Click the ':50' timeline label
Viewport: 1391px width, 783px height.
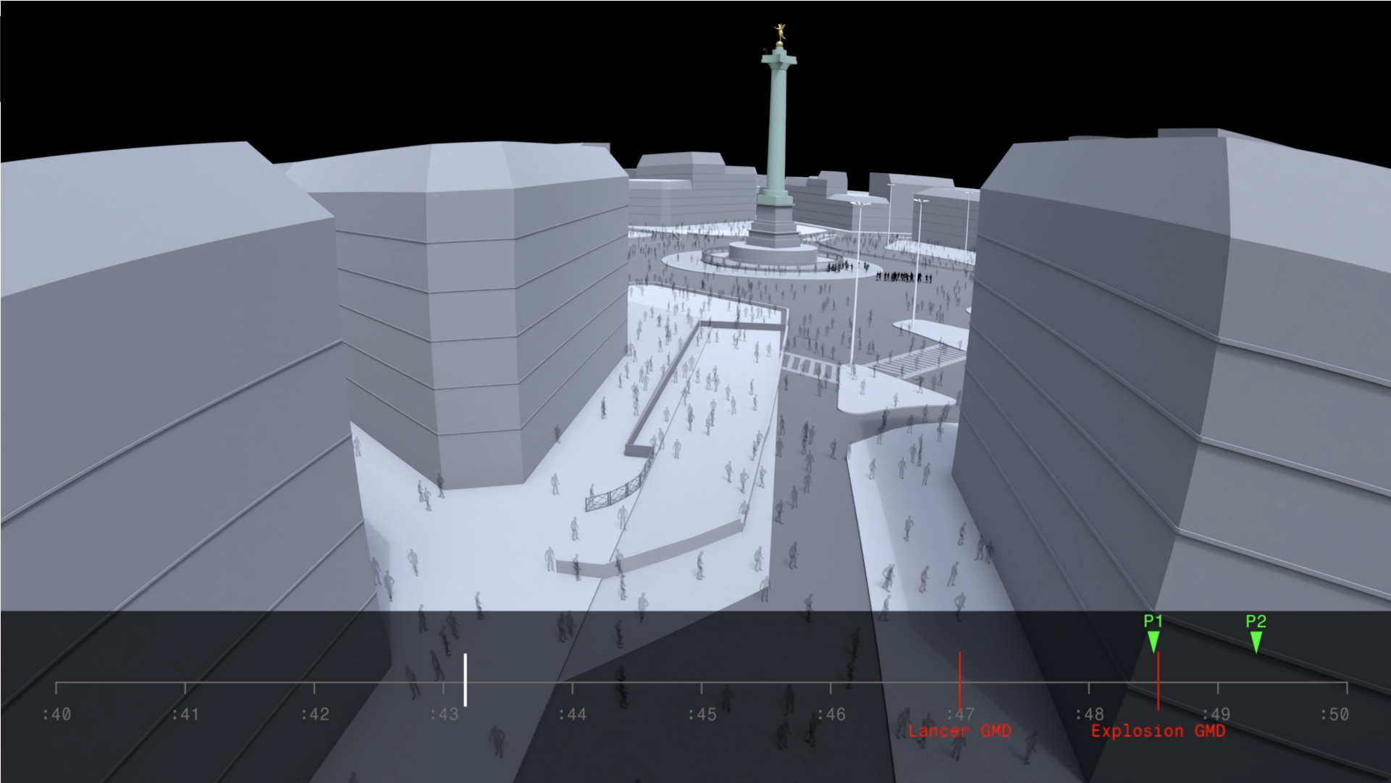(1335, 714)
